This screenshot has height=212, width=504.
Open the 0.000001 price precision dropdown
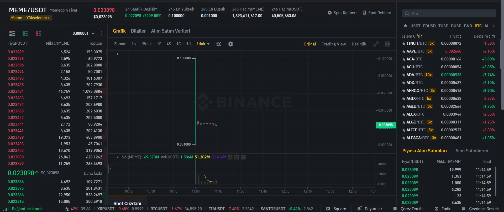coord(83,33)
